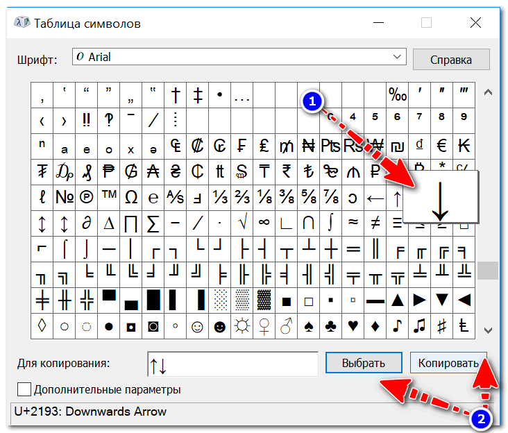Select the left arrow ← character
The image size is (508, 433).
pyautogui.click(x=375, y=198)
